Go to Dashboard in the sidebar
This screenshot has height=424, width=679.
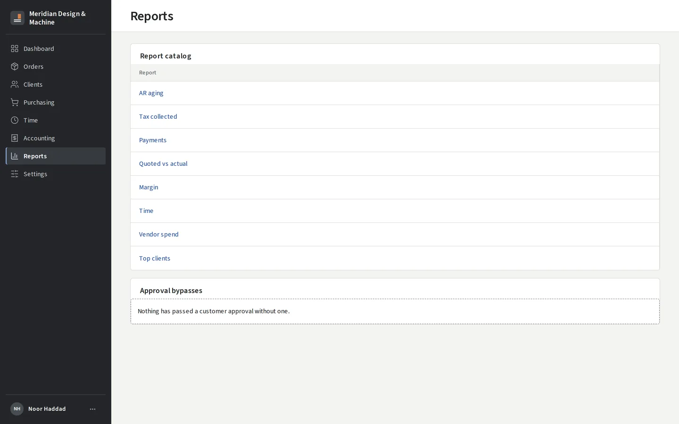point(56,49)
